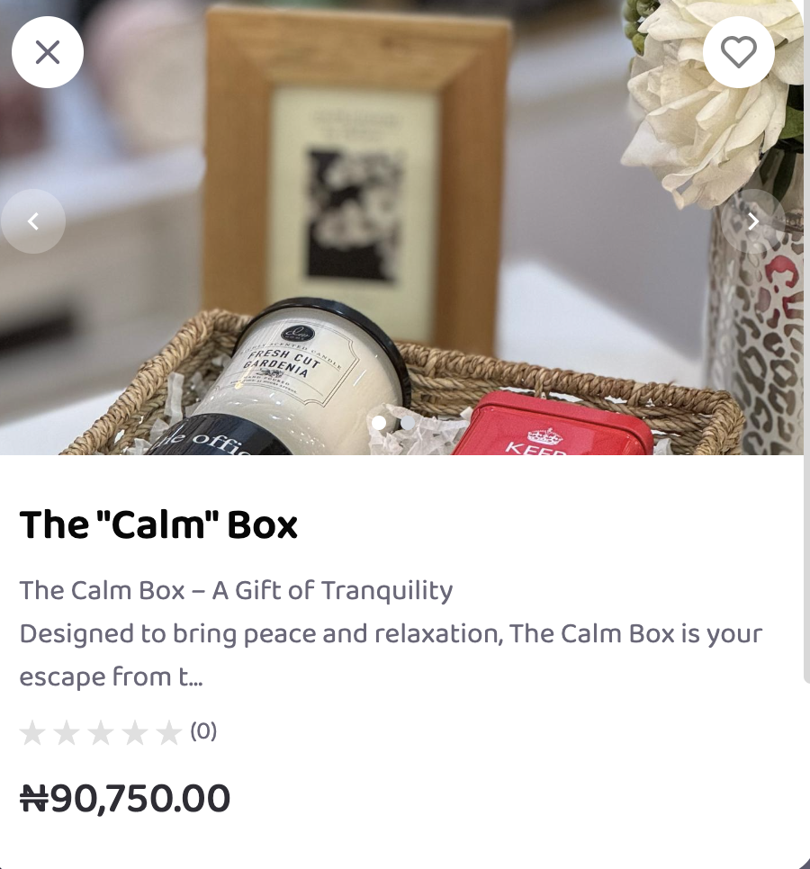Rate the product four stars

click(135, 732)
